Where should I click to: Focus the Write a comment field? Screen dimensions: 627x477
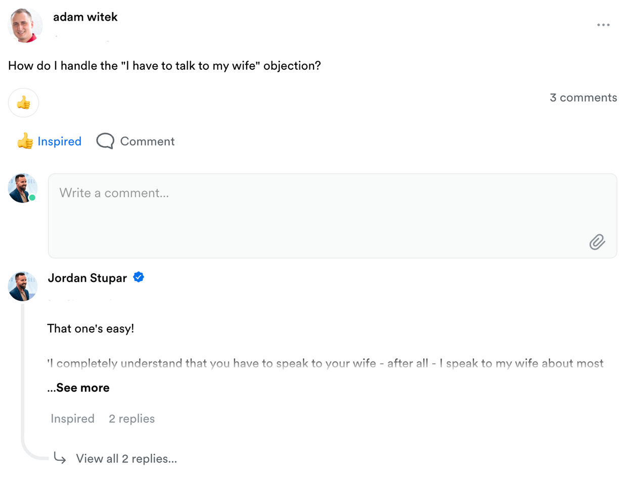(332, 216)
